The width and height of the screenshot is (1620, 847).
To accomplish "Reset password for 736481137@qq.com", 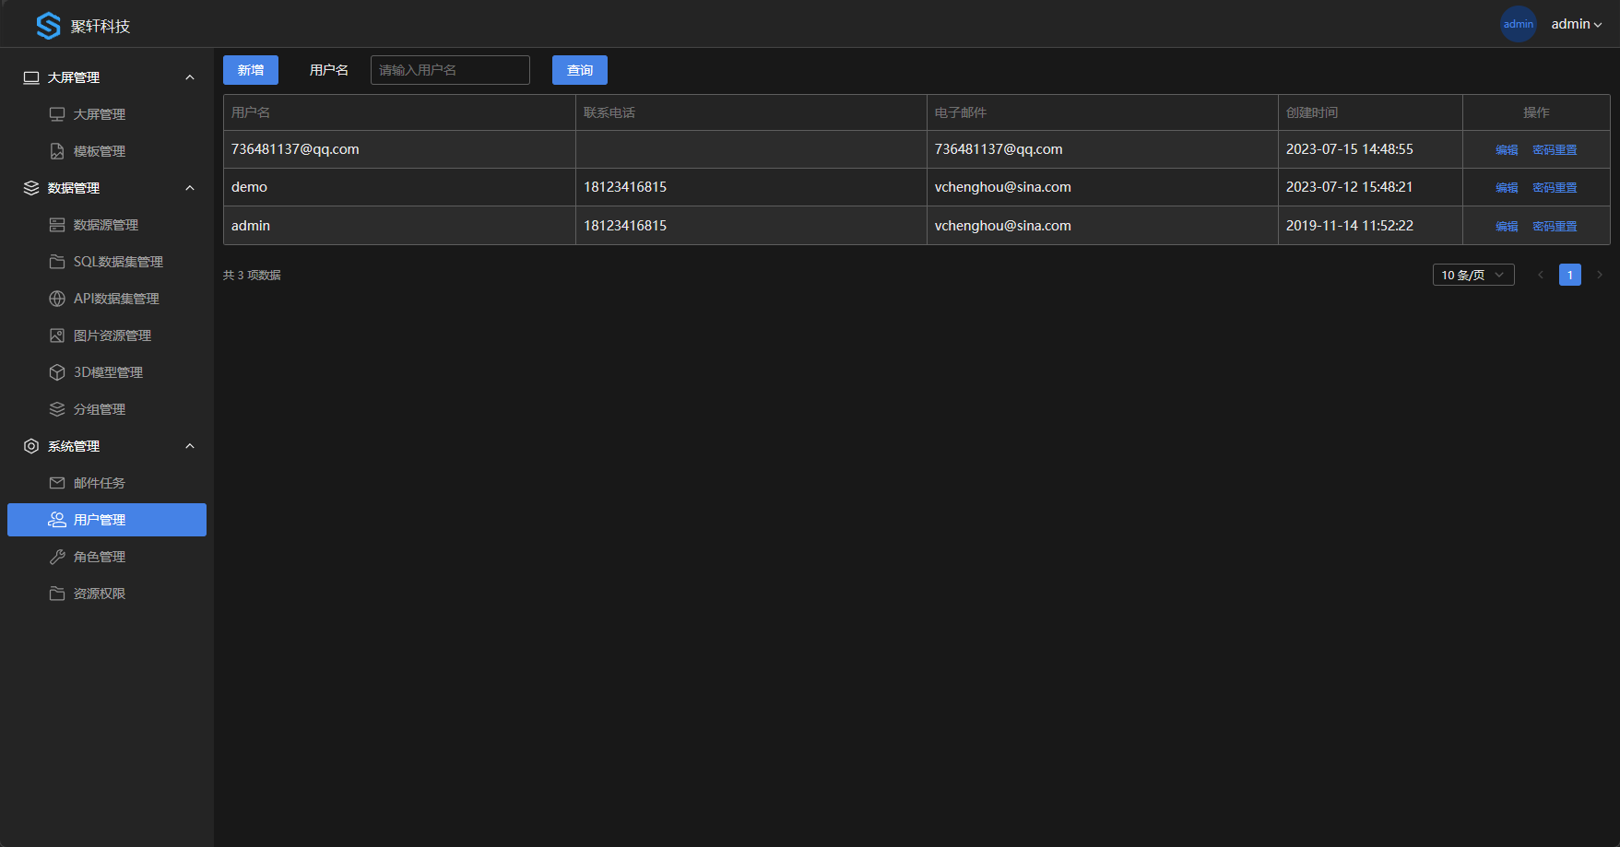I will (1555, 149).
